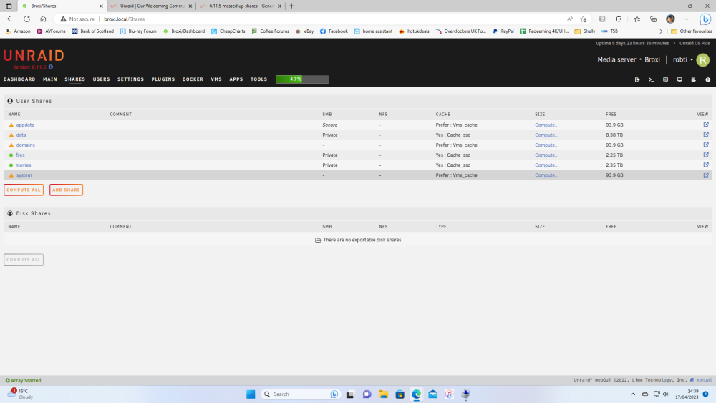Open the view icon for system share
The height and width of the screenshot is (403, 716).
[705, 175]
